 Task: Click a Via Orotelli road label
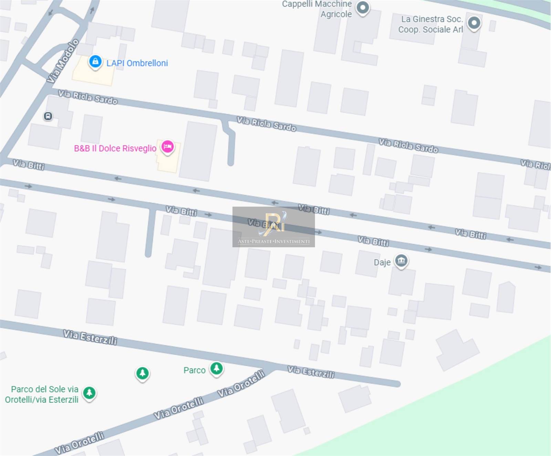tap(178, 408)
